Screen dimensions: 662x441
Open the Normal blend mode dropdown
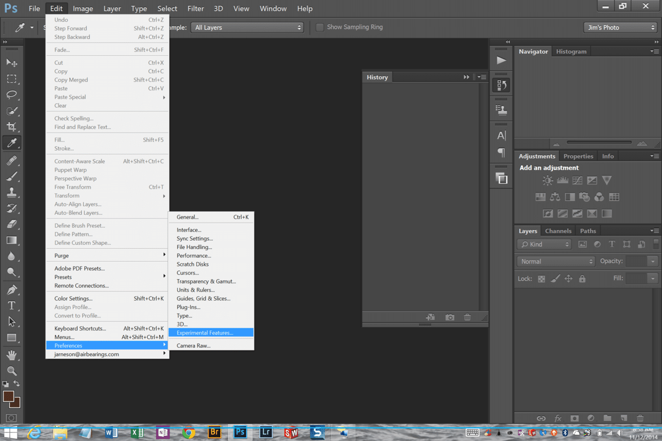[x=556, y=261]
